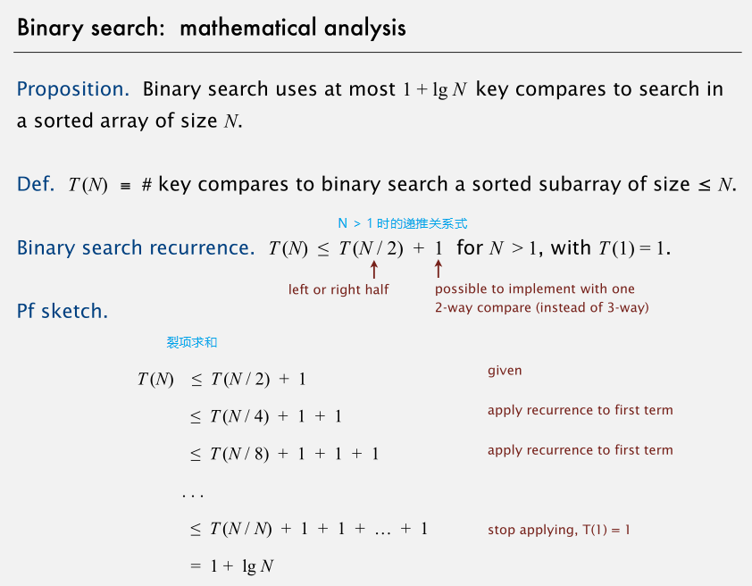Click the 'stop applying, T(1) = 1' note
The image size is (752, 586).
pyautogui.click(x=559, y=530)
